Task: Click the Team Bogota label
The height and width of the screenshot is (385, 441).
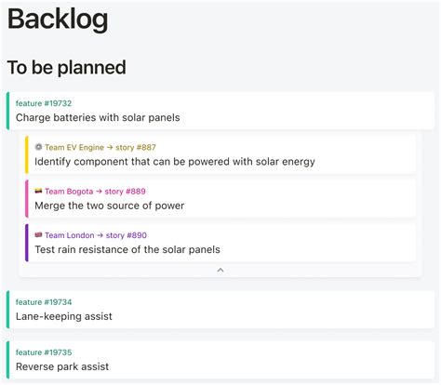Action: (x=69, y=192)
